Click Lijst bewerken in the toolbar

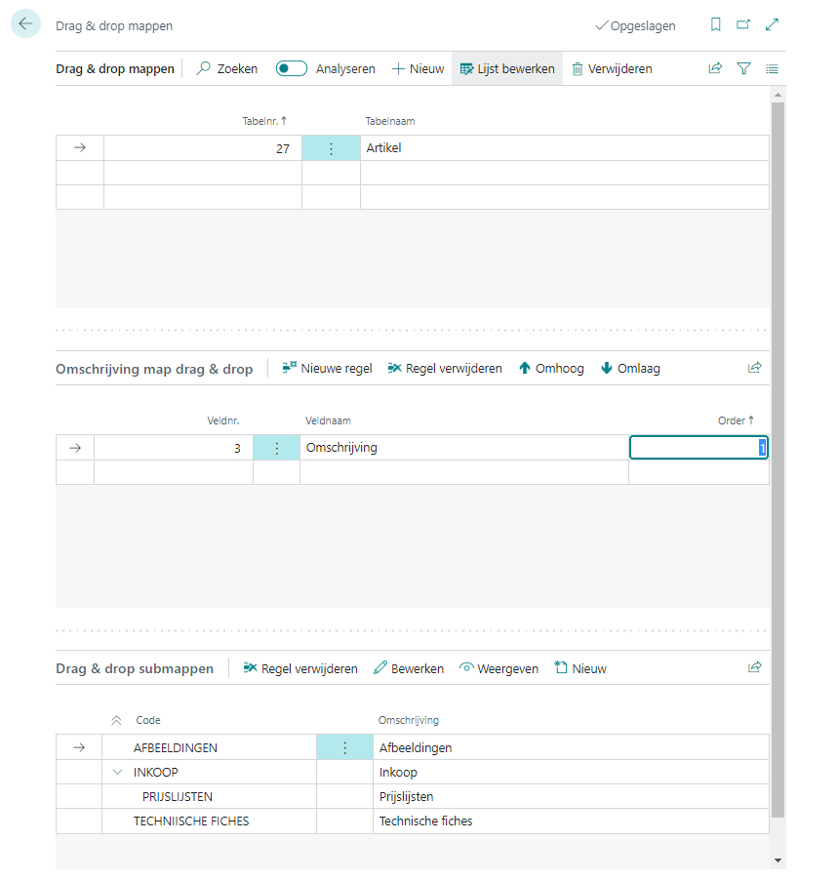click(507, 68)
